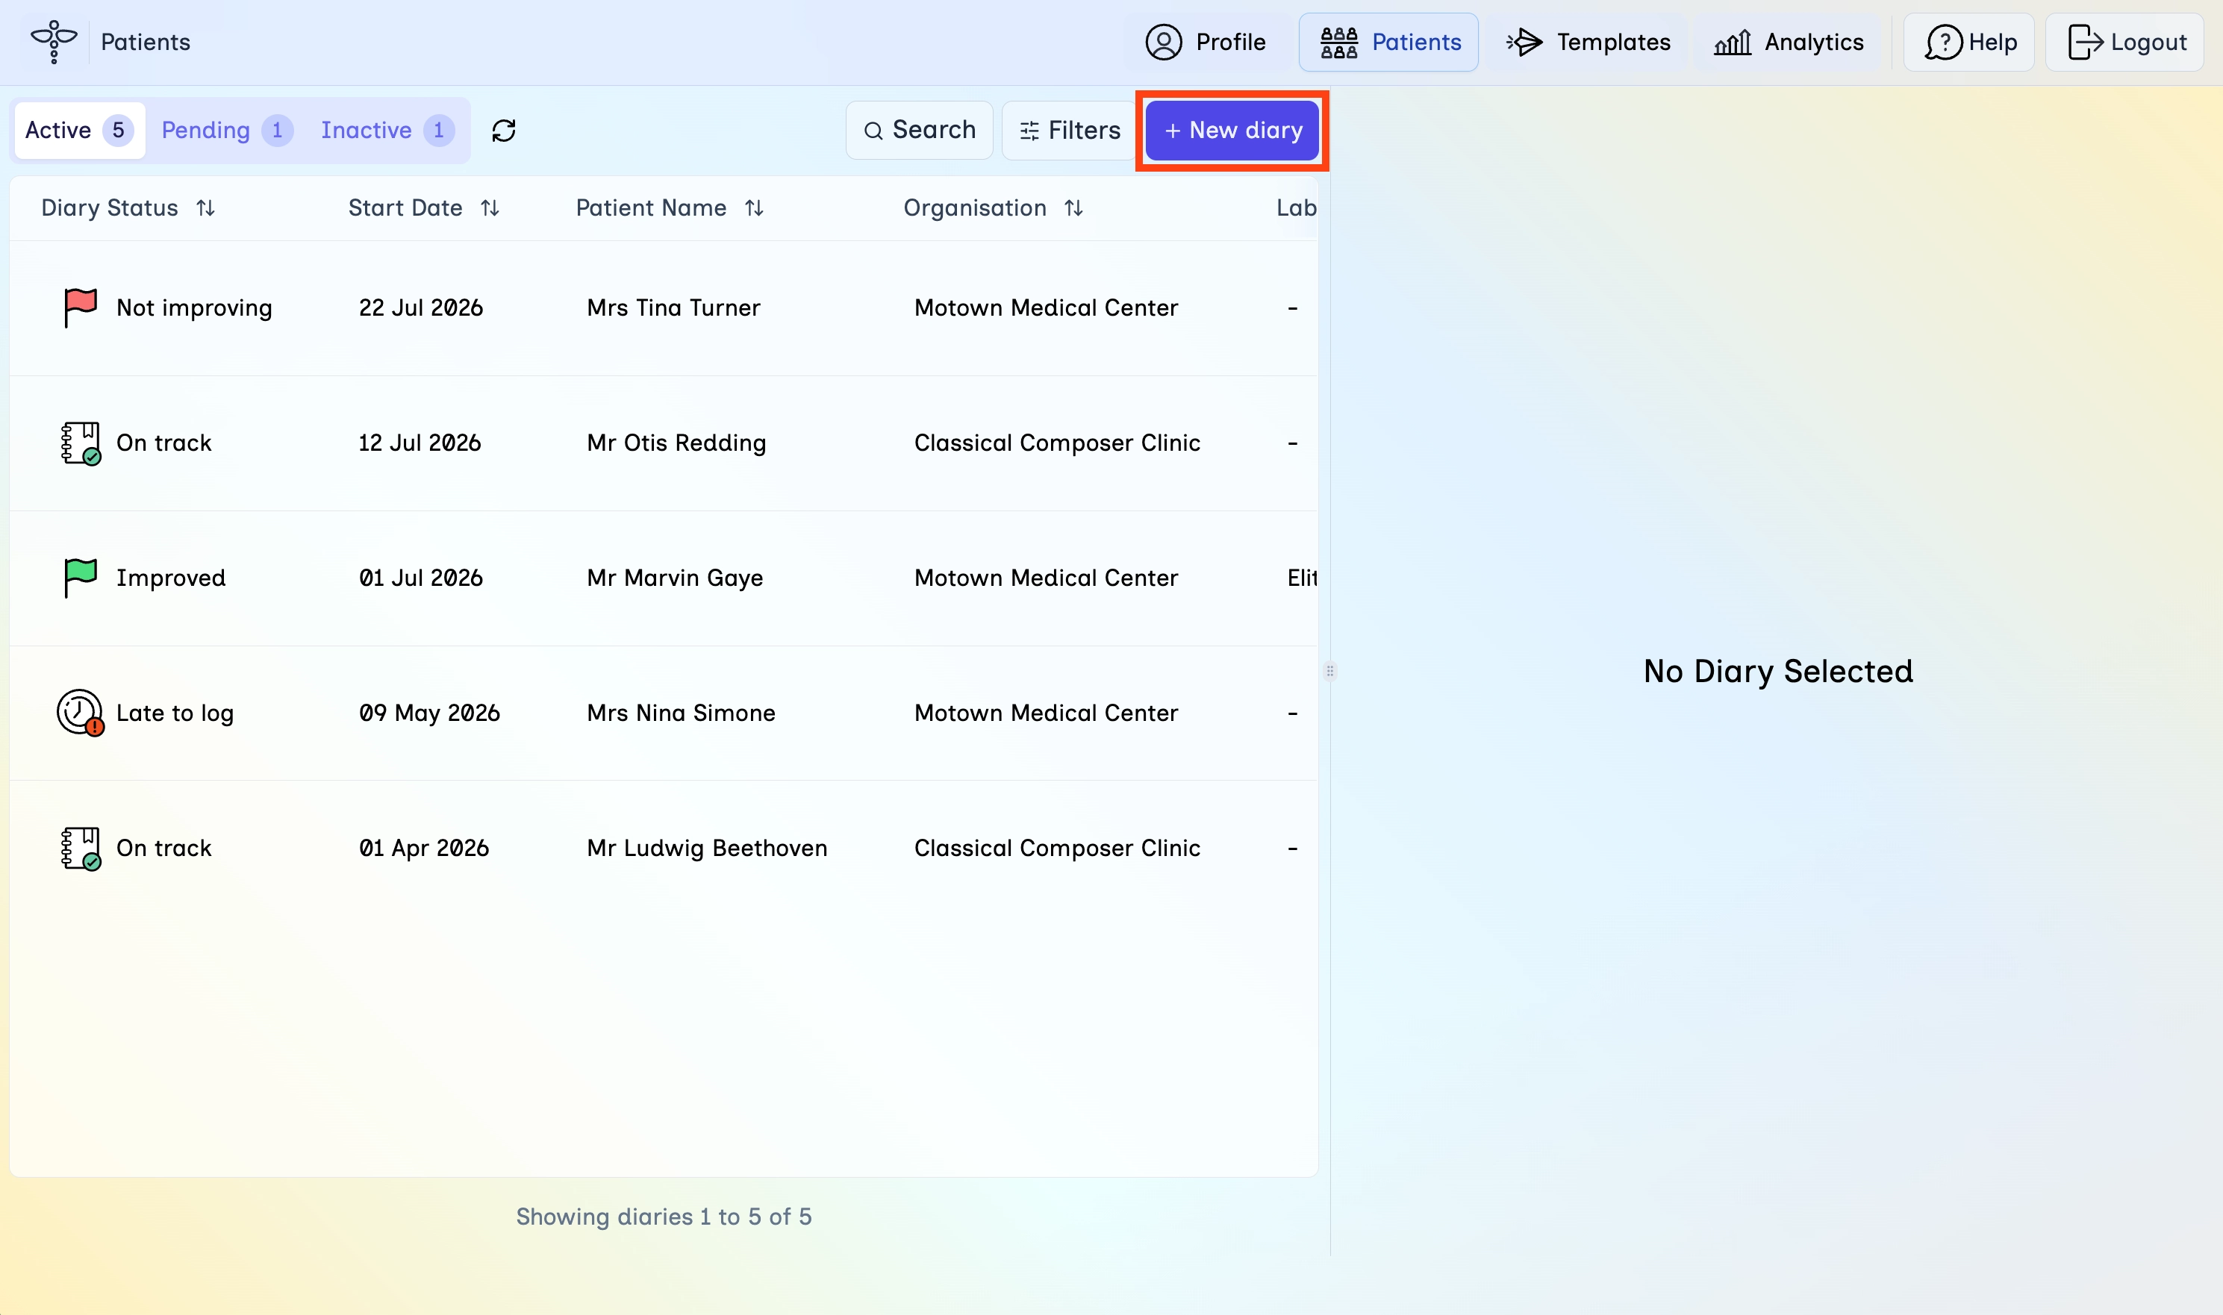Image resolution: width=2223 pixels, height=1315 pixels.
Task: Sort by Start Date
Action: tap(490, 208)
